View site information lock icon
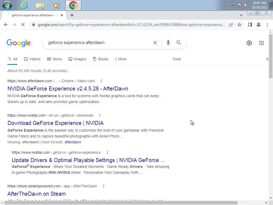This screenshot has height=205, width=273. click(x=34, y=25)
